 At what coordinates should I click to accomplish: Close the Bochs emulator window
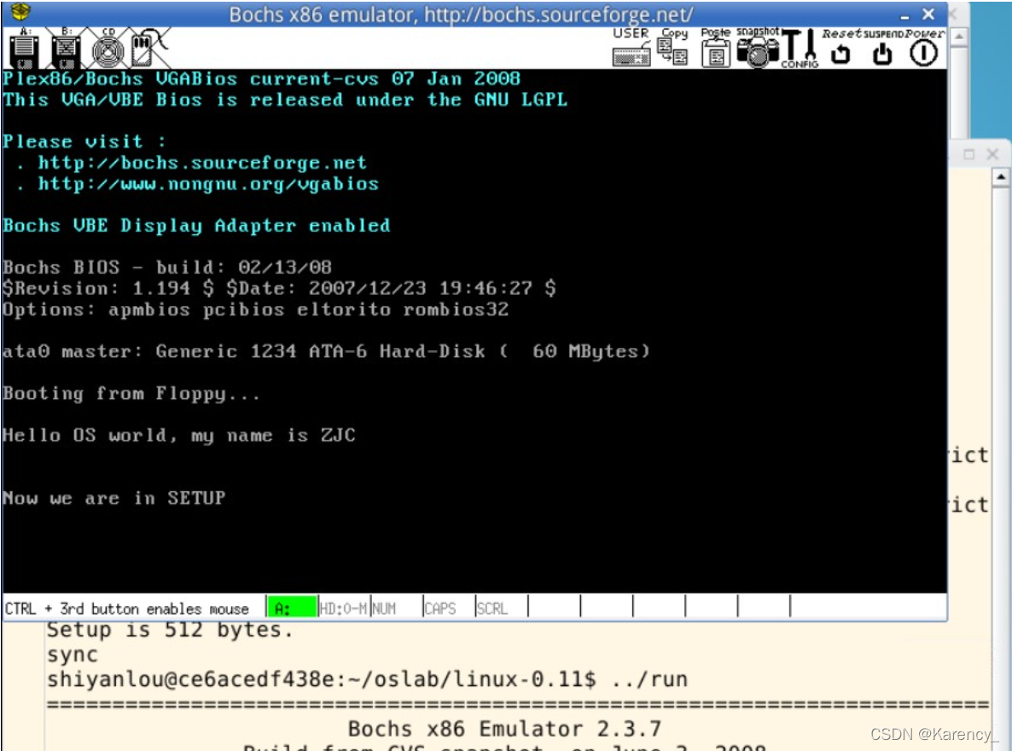[x=928, y=14]
